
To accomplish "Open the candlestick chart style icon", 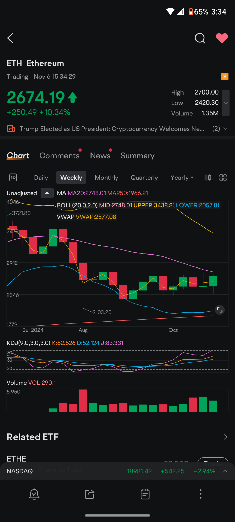I will (x=208, y=178).
